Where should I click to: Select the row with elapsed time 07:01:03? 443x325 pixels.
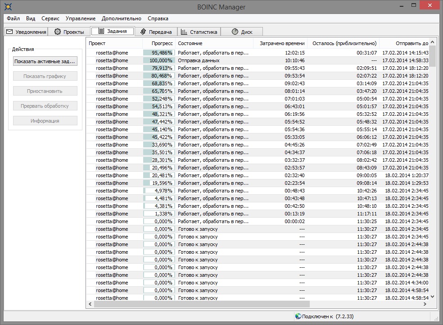(258, 99)
